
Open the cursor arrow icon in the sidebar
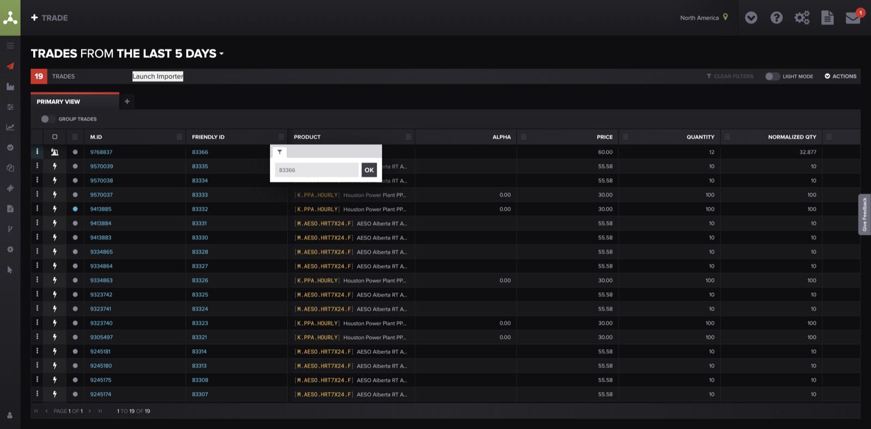tap(10, 269)
